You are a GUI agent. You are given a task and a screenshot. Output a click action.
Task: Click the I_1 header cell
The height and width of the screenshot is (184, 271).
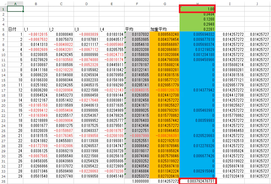click(36, 29)
